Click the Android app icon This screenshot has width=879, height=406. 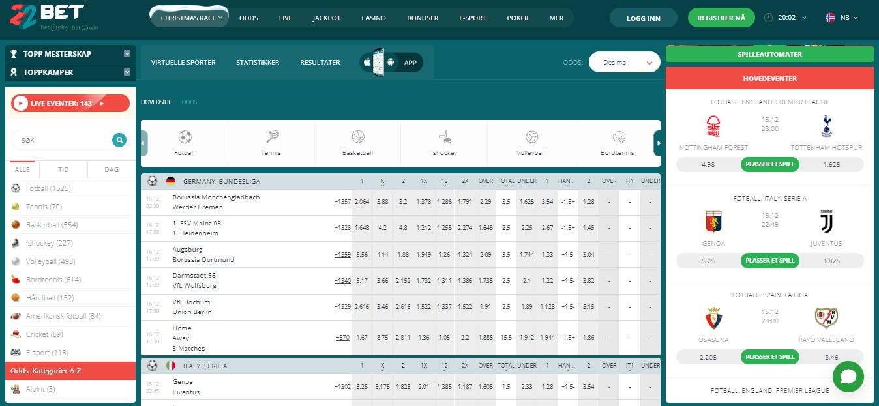click(391, 63)
